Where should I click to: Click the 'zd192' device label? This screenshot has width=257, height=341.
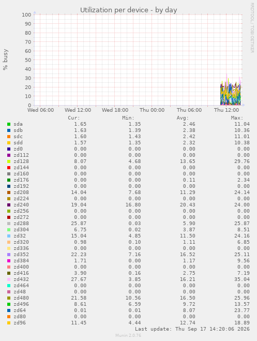[21, 186]
